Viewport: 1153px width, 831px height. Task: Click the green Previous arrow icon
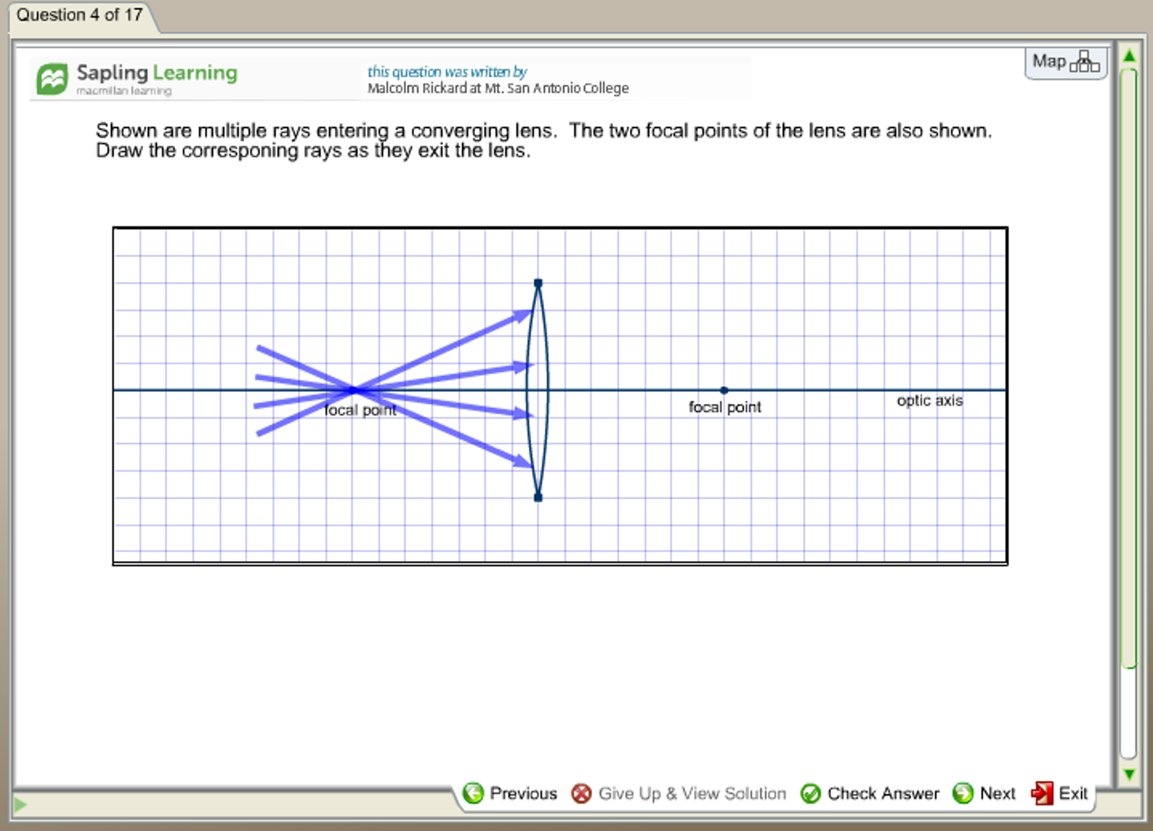[x=473, y=793]
